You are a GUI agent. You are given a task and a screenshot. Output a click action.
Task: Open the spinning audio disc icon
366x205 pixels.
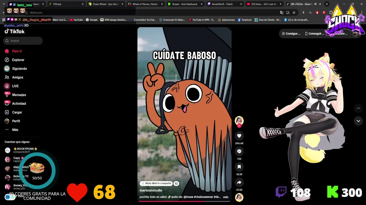(239, 197)
